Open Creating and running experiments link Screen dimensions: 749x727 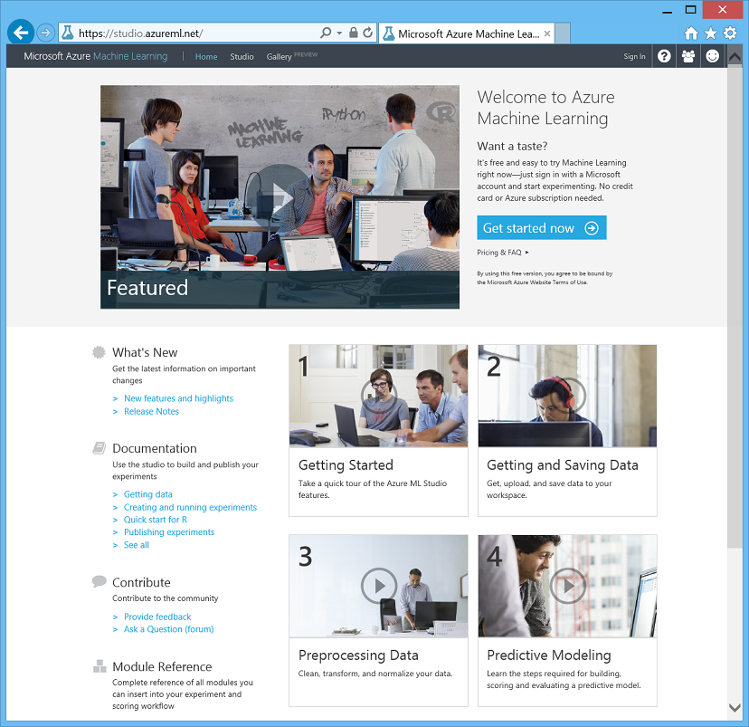click(x=190, y=507)
